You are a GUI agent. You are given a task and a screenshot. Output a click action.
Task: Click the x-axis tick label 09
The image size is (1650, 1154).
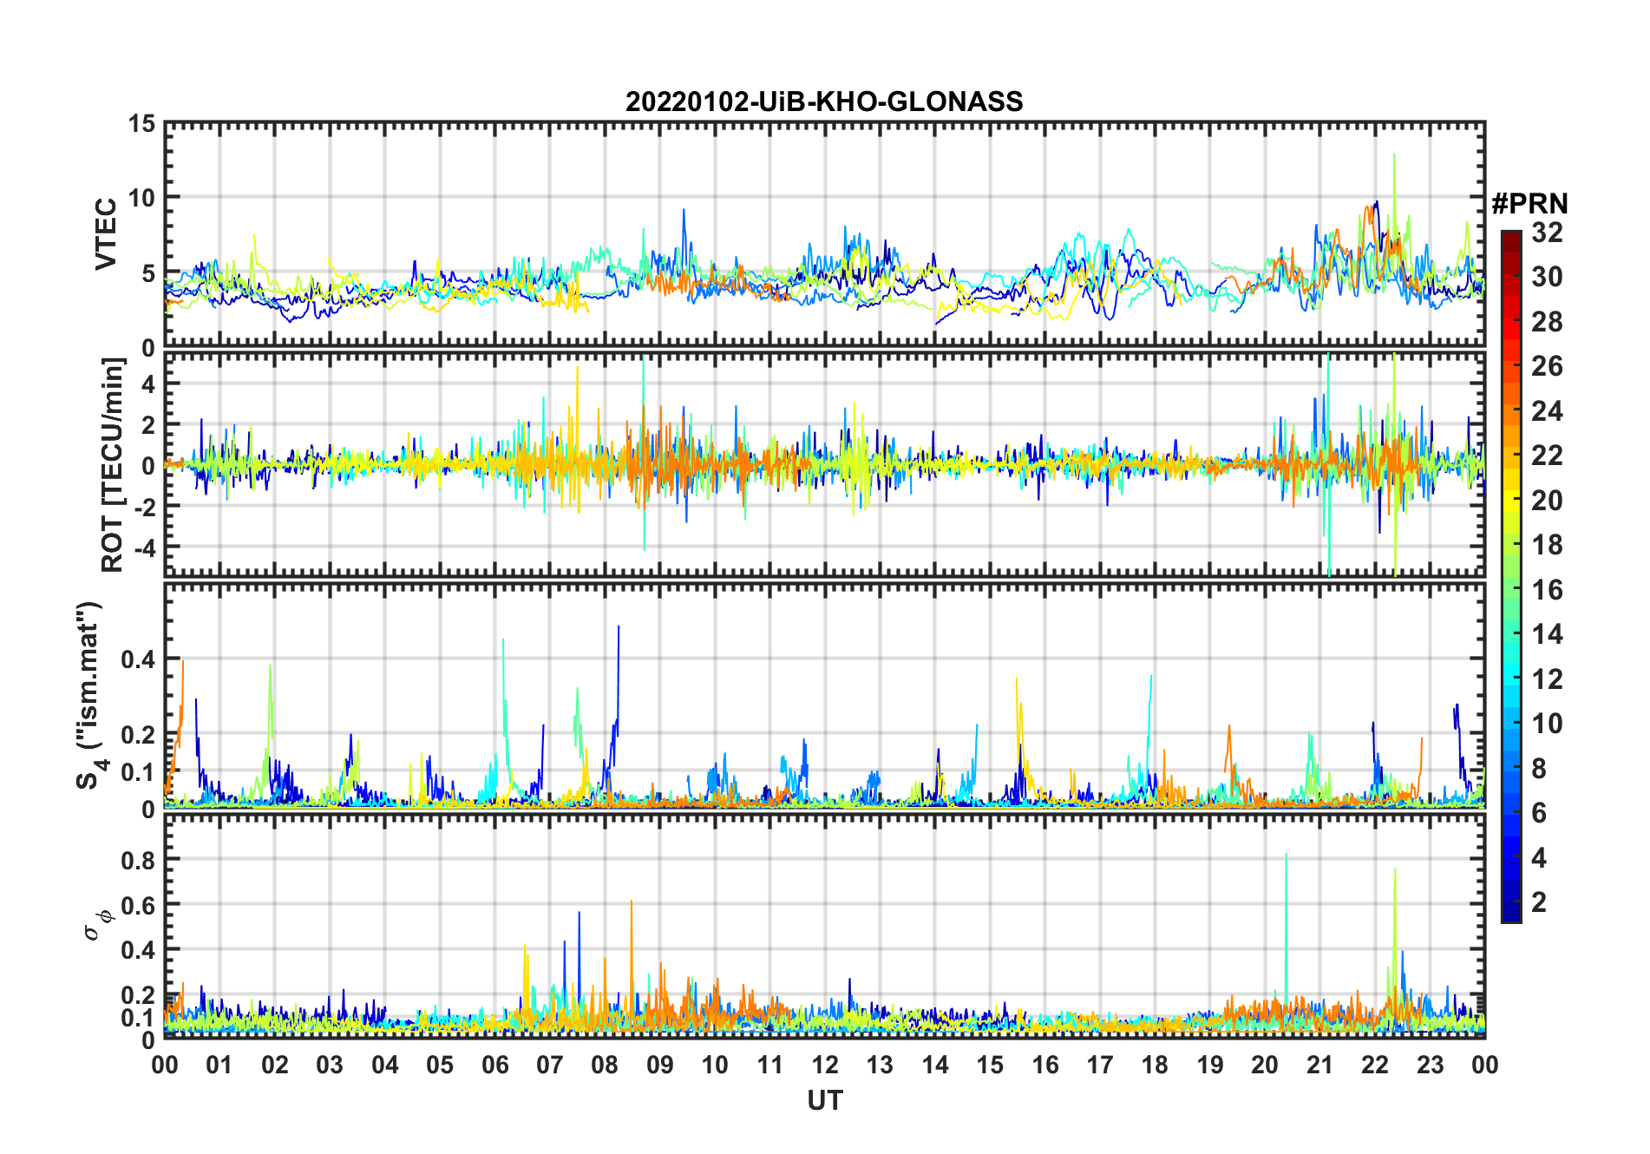point(660,1065)
